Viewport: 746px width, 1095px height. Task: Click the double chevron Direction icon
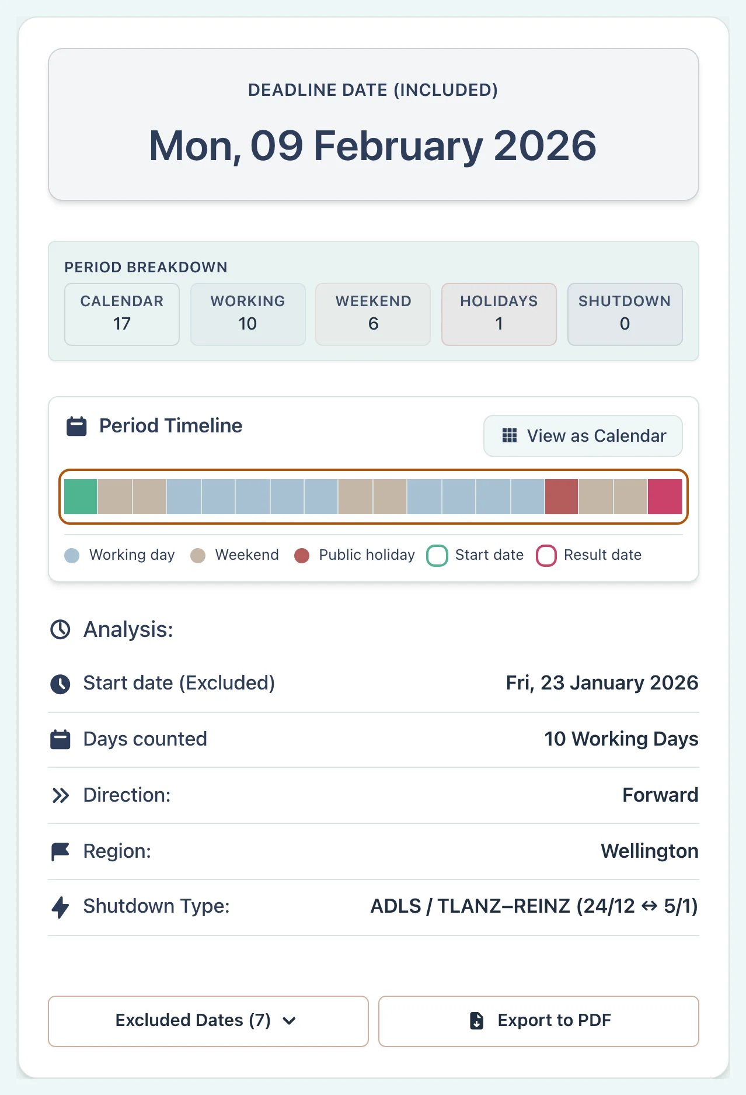coord(60,795)
